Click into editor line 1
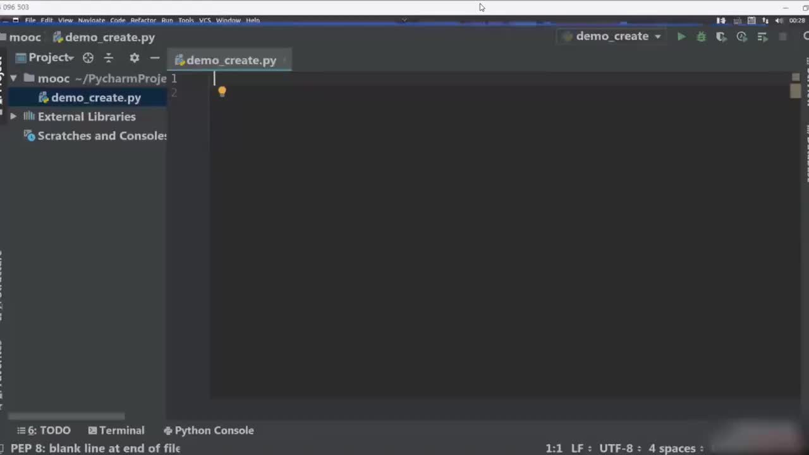 pyautogui.click(x=506, y=78)
